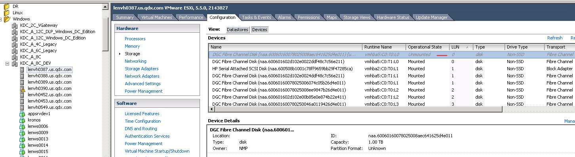Open the Alarms tab

point(284,17)
